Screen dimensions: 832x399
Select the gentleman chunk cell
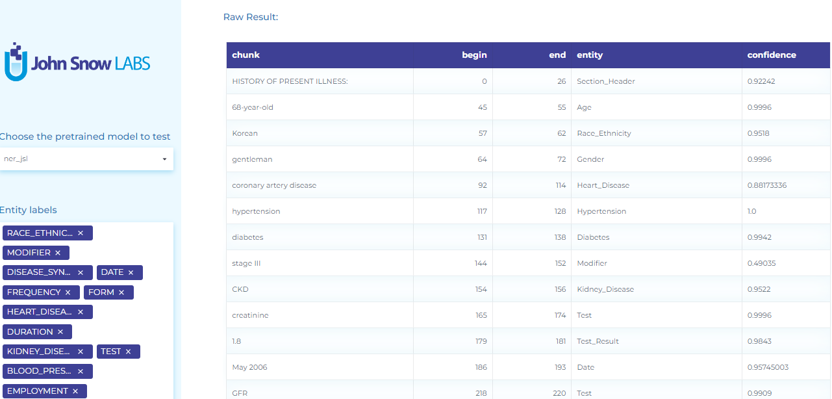point(320,159)
